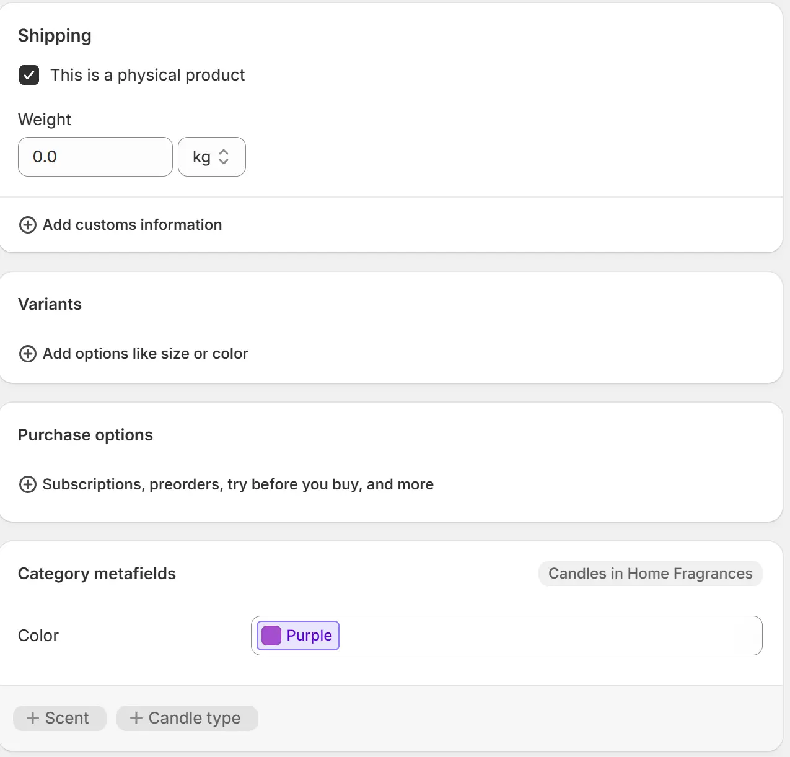Click the plus icon beside Add customs information
Viewport: 790px width, 757px height.
click(x=28, y=225)
